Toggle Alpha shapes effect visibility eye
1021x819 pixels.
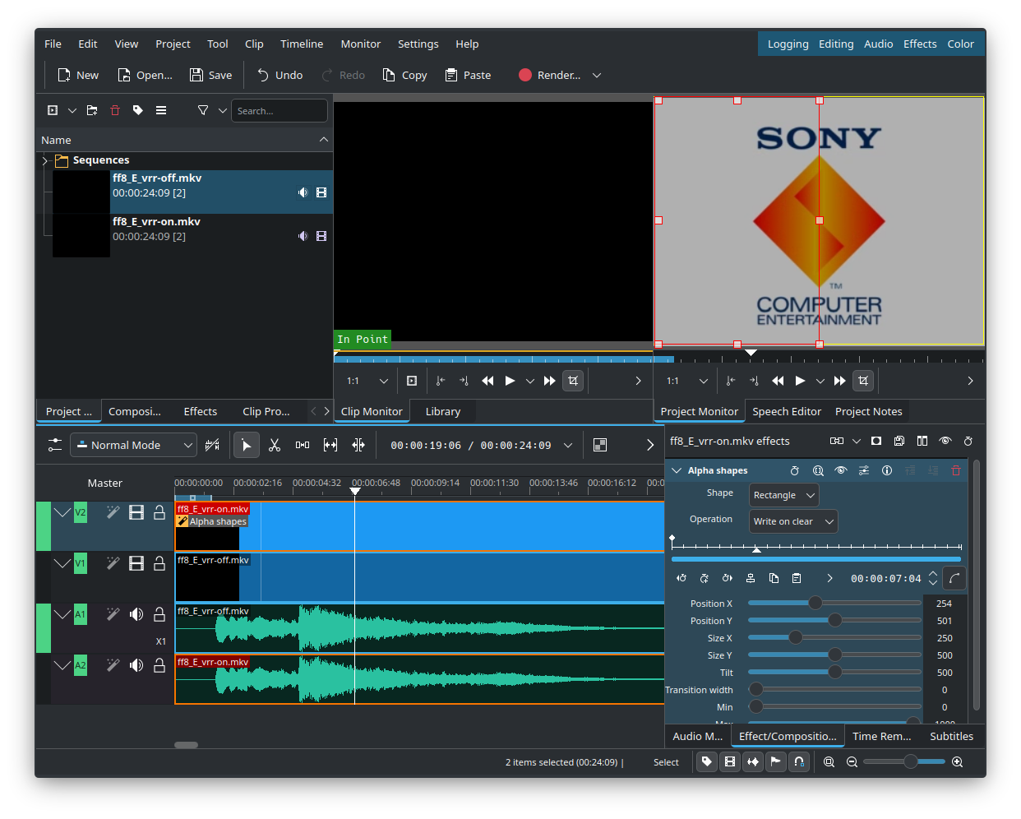[x=841, y=470]
